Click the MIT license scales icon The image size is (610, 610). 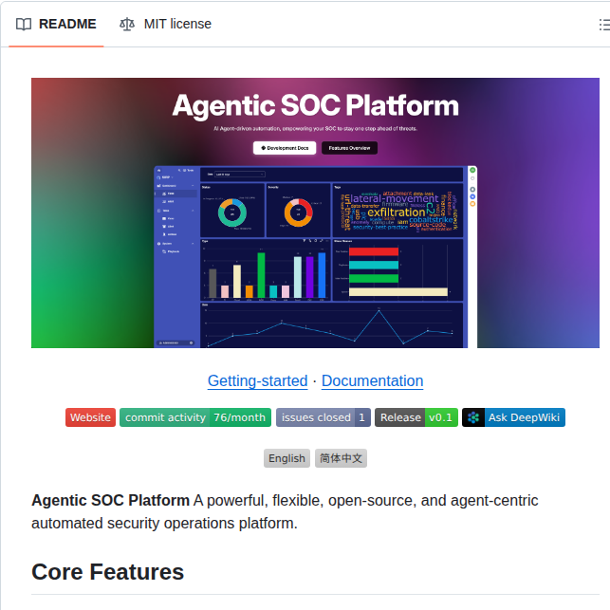[127, 24]
